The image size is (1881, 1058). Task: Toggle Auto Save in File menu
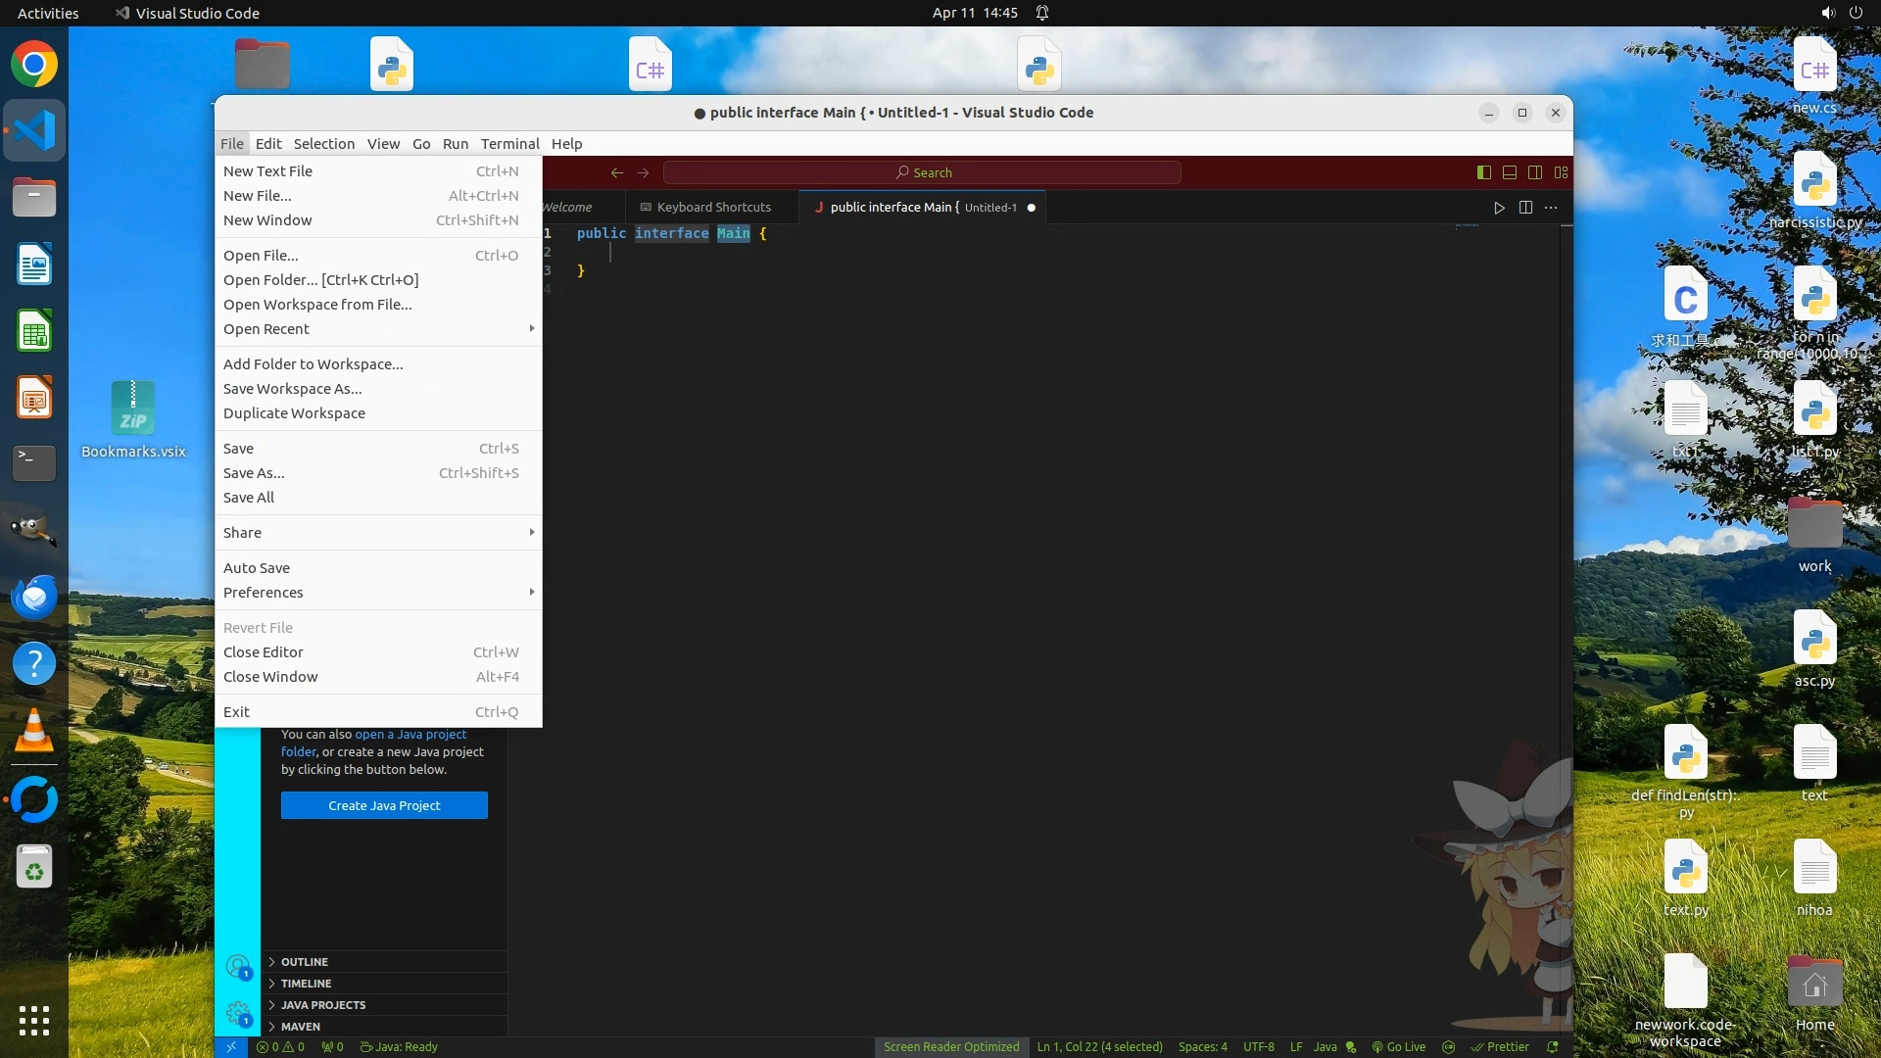(x=257, y=568)
